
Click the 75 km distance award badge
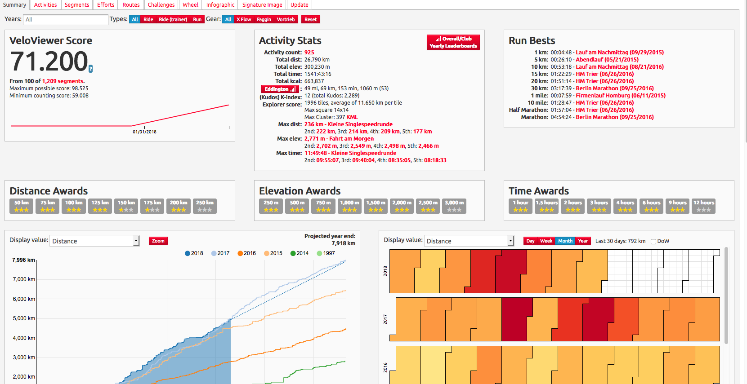(x=47, y=206)
